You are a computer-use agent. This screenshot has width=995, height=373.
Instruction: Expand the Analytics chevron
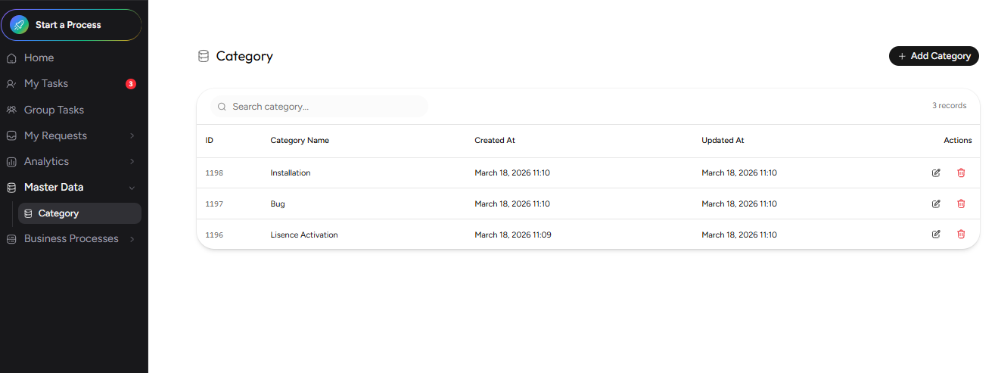[x=132, y=162]
